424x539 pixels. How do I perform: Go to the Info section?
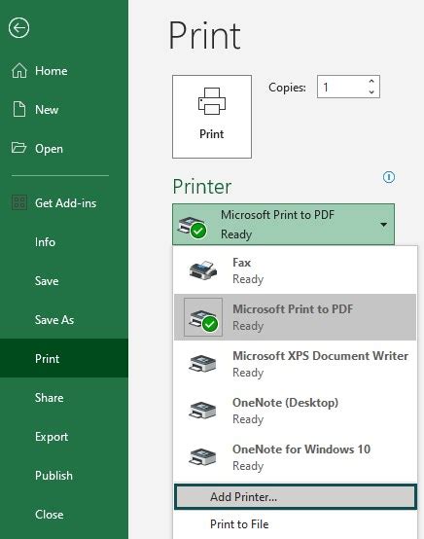point(64,242)
